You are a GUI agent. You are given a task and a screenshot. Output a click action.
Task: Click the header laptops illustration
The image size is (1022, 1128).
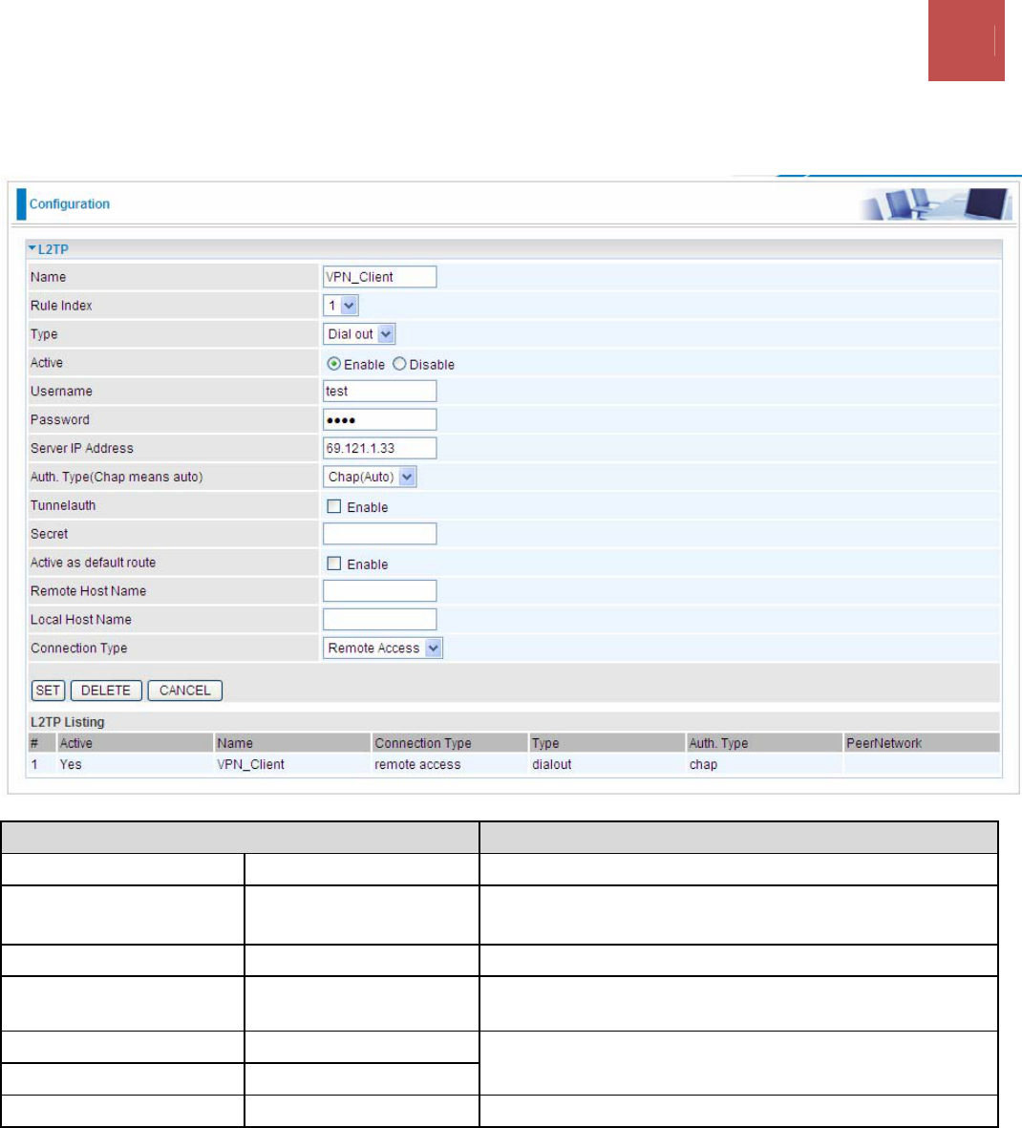[x=936, y=203]
